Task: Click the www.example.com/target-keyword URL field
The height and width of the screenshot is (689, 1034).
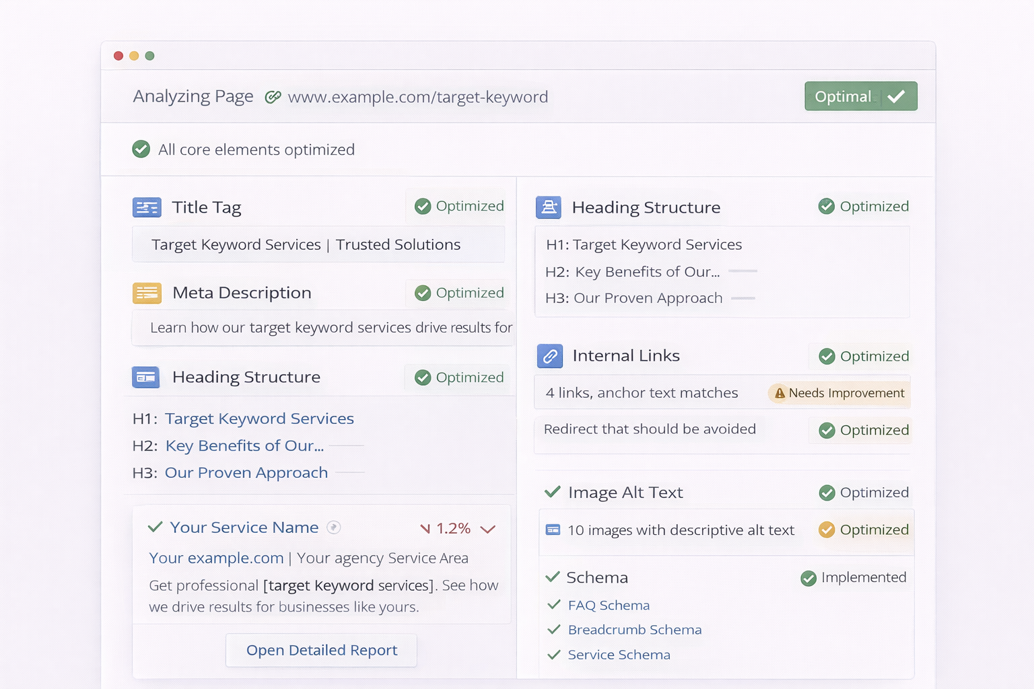Action: pos(417,96)
